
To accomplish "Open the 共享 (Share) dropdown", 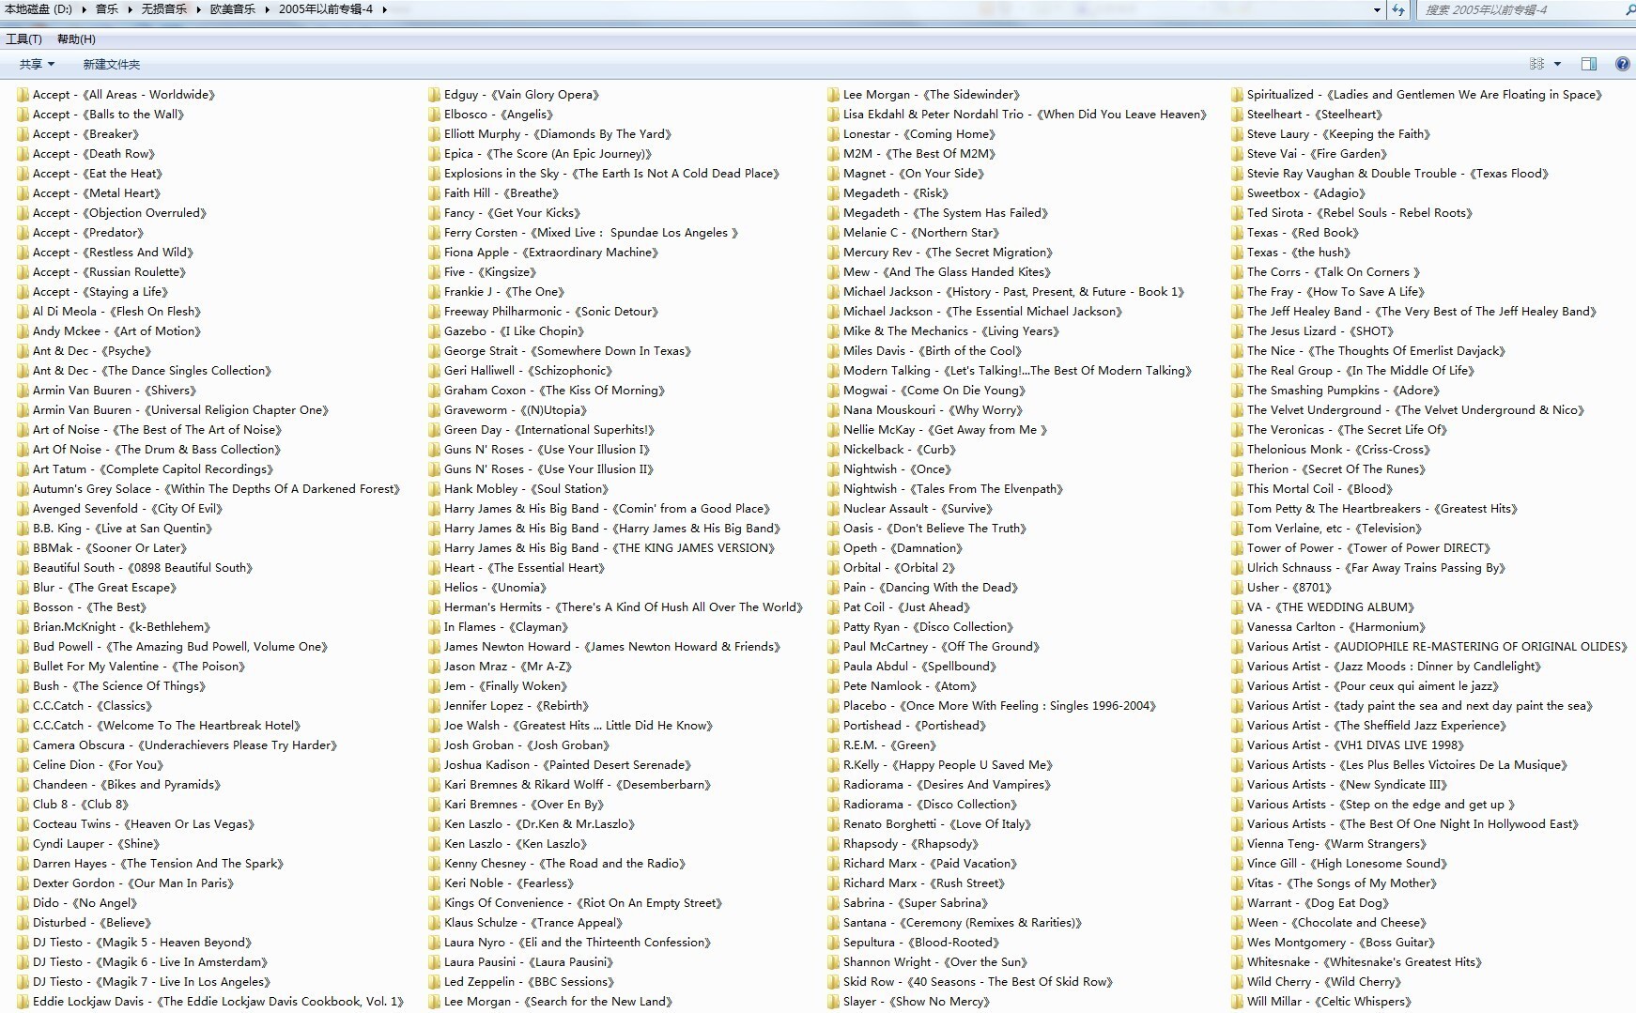I will pyautogui.click(x=37, y=64).
